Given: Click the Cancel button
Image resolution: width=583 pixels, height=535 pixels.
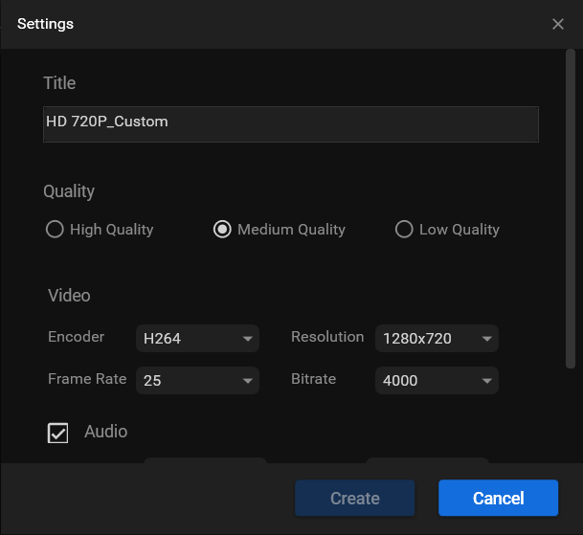Looking at the screenshot, I should coord(498,498).
